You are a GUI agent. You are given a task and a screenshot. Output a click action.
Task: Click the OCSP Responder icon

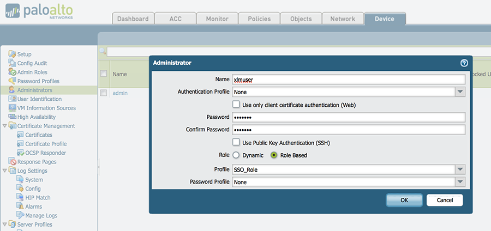pos(21,153)
